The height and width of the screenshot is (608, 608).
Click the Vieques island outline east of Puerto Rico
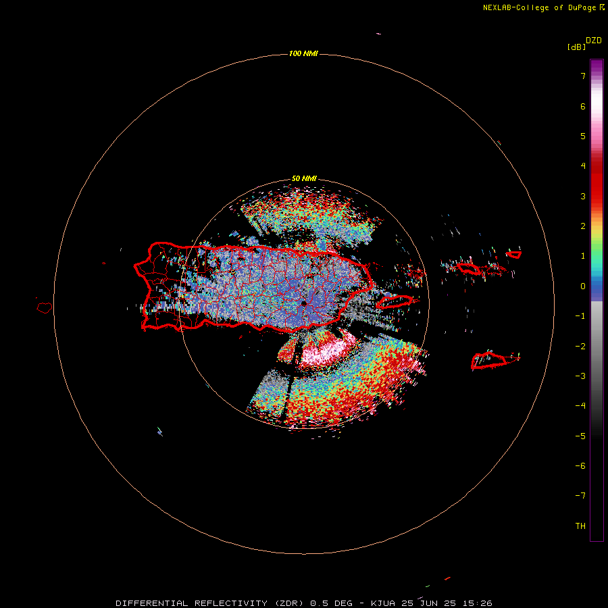(x=395, y=301)
